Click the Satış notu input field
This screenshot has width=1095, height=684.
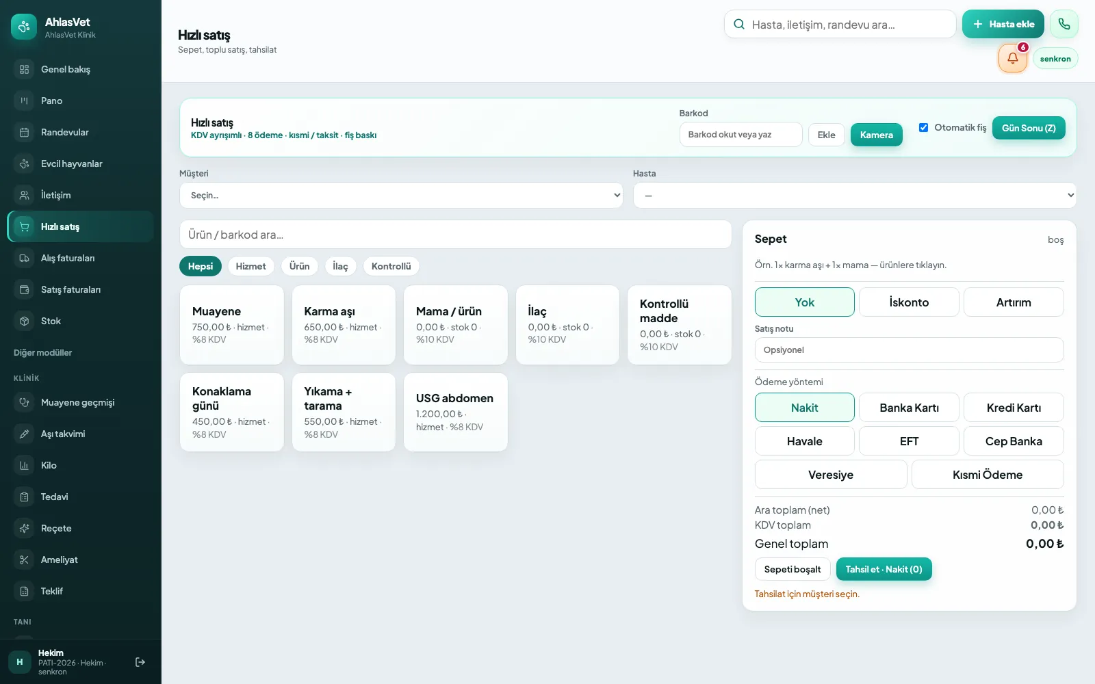pyautogui.click(x=909, y=350)
